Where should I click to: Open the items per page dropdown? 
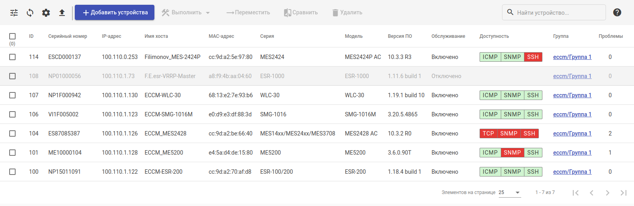509,192
